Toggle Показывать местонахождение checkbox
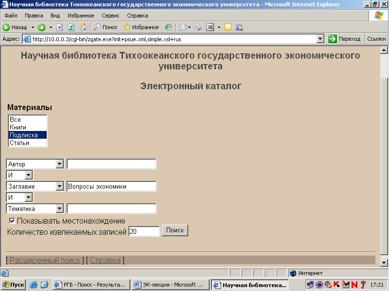Screen dimensions: 389x291 (x=12, y=221)
